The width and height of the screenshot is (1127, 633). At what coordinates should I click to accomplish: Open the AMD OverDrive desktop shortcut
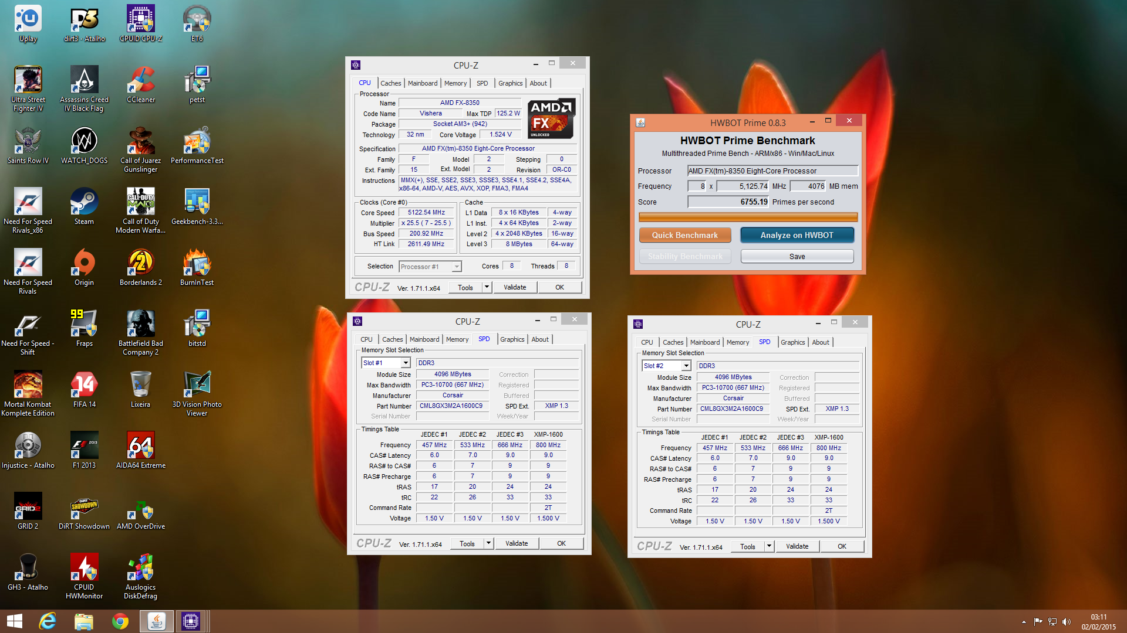tap(141, 512)
